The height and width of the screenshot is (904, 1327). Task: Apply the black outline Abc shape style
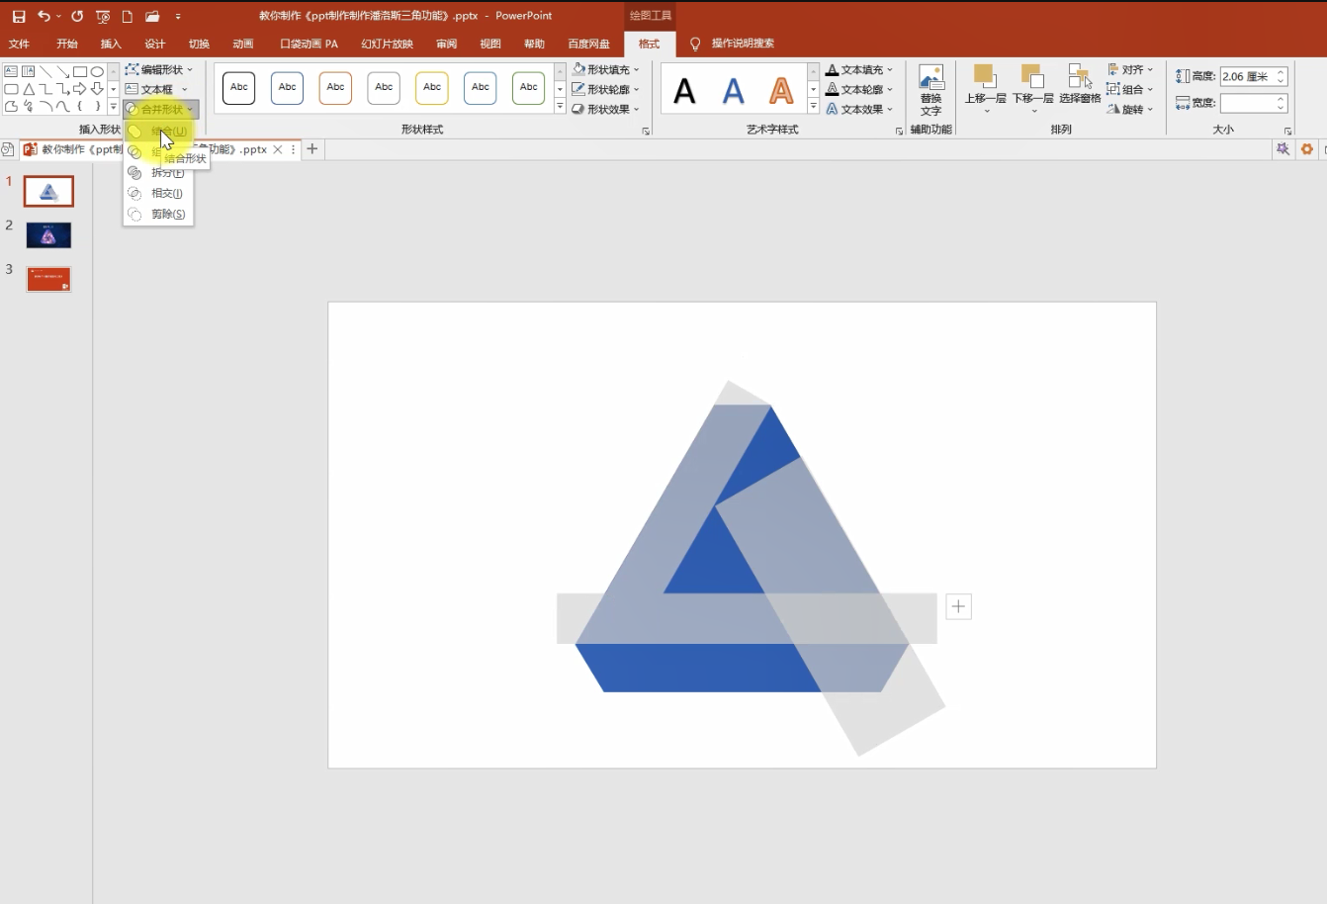pyautogui.click(x=239, y=88)
